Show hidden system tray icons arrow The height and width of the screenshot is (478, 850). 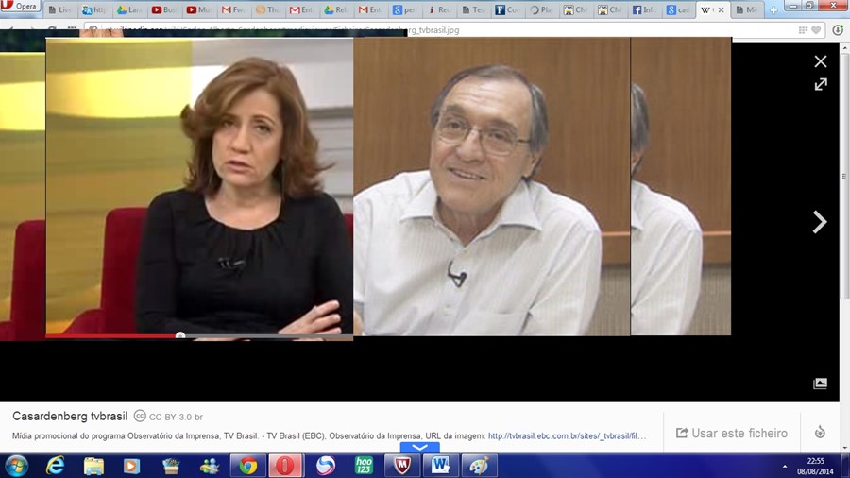click(784, 467)
